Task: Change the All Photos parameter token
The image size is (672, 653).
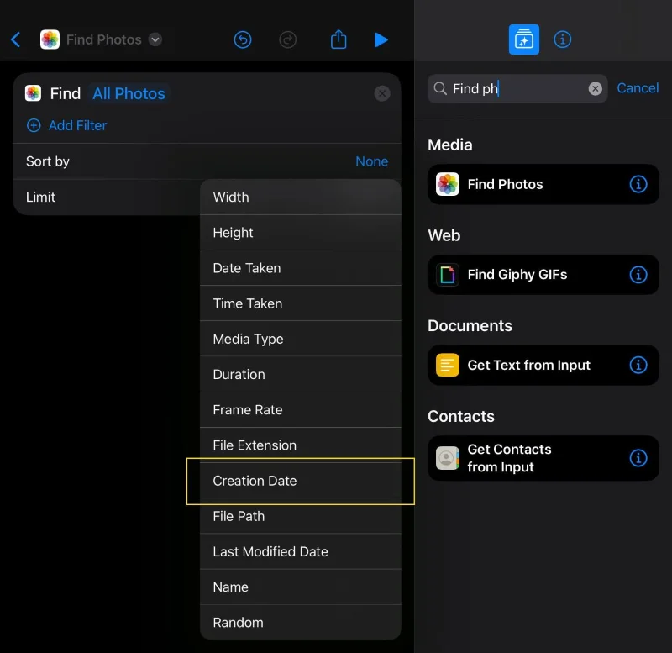Action: (129, 93)
